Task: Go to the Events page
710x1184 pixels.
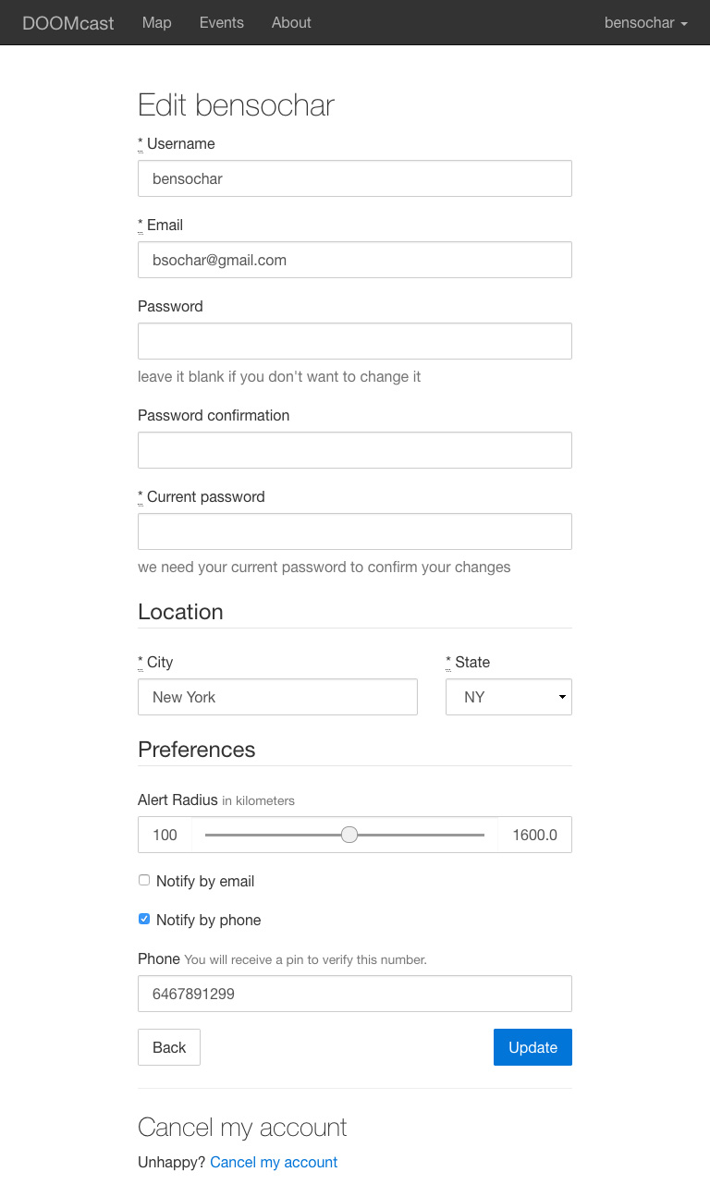Action: coord(222,23)
